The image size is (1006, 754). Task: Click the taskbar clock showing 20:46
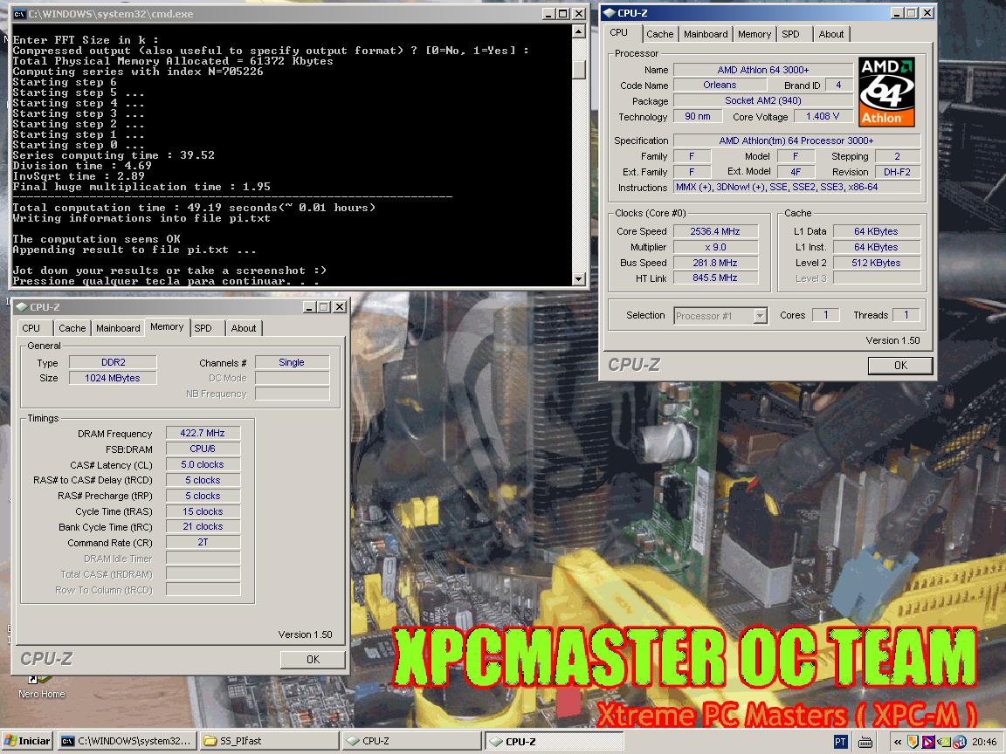984,742
